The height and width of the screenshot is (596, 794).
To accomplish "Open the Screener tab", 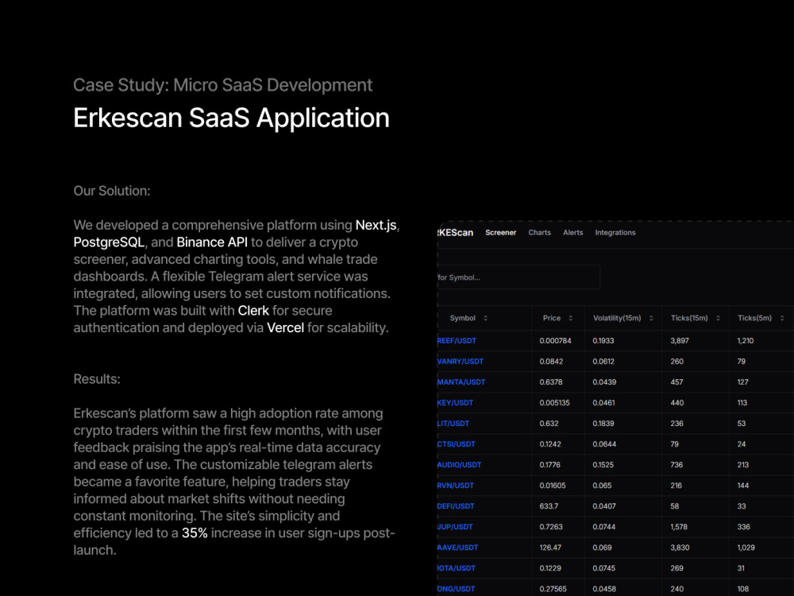I will point(500,233).
